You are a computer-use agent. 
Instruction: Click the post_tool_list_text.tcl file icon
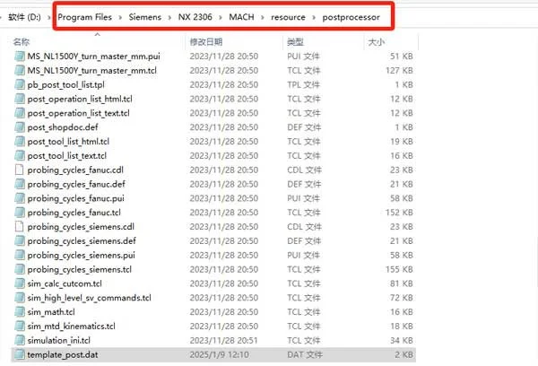pyautogui.click(x=20, y=155)
